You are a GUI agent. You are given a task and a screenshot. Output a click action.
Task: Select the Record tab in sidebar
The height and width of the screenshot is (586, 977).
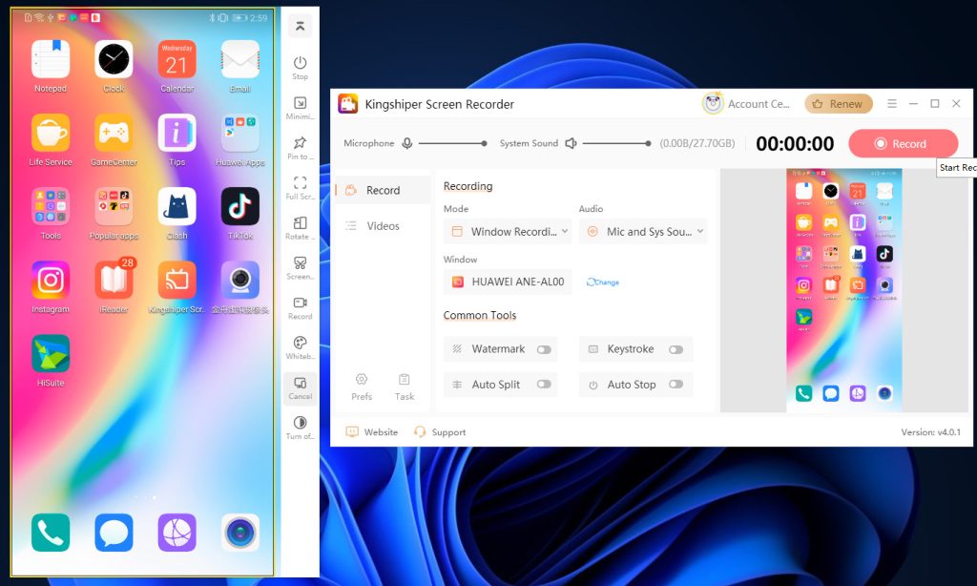pos(383,190)
